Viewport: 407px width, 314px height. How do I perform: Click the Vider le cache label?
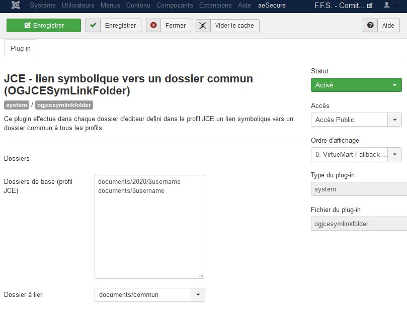(x=234, y=26)
